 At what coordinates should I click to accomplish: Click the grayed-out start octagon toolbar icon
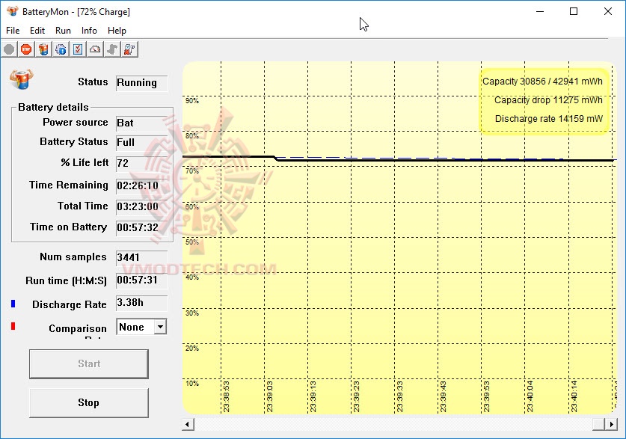click(9, 49)
